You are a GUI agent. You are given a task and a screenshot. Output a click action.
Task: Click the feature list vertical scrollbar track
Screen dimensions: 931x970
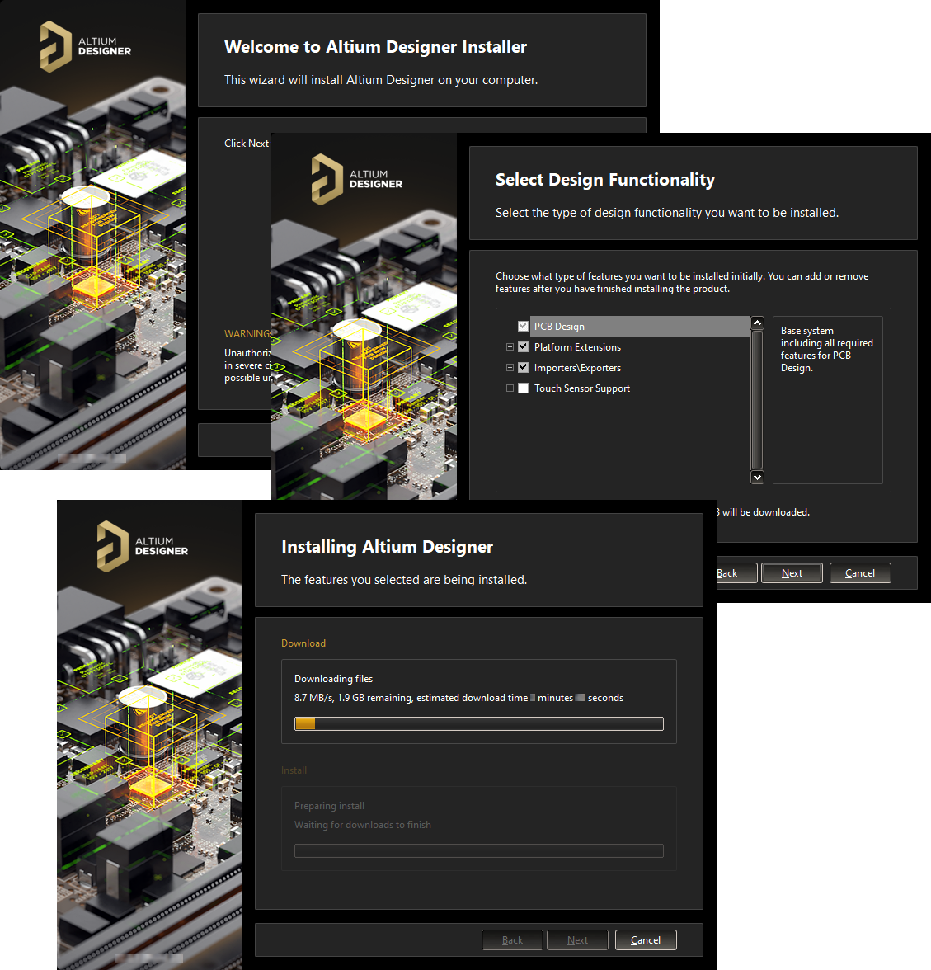[x=757, y=400]
